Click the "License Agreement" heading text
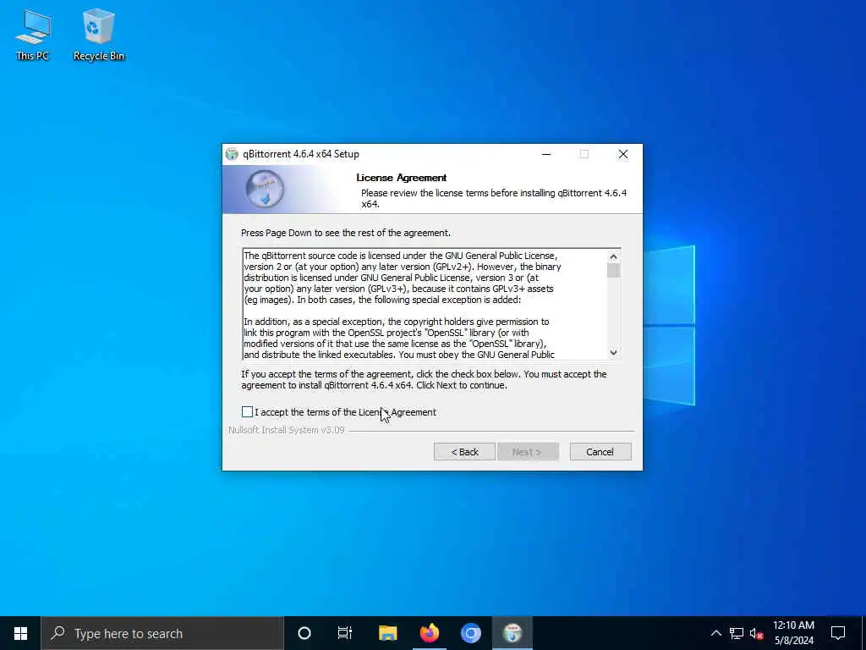 (x=401, y=178)
